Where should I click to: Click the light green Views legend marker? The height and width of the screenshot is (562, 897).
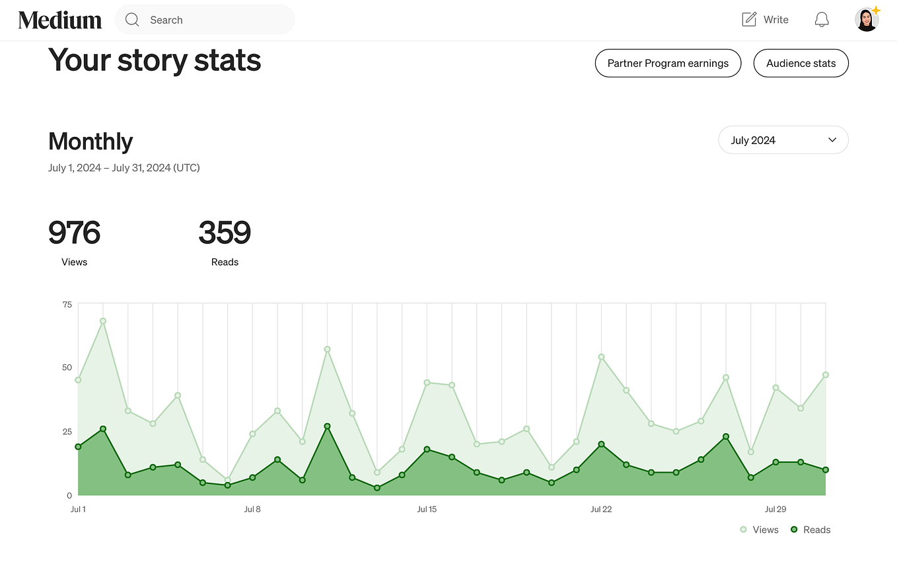click(x=742, y=530)
